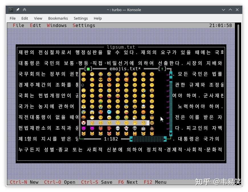The width and height of the screenshot is (248, 192).
Task: Click the rolling on floor laughing emoji
Action: pos(109,74)
